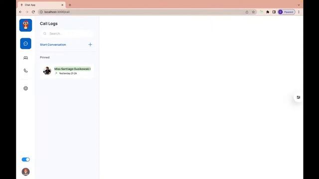Click the Pinned section label
319x179 pixels.
44,58
